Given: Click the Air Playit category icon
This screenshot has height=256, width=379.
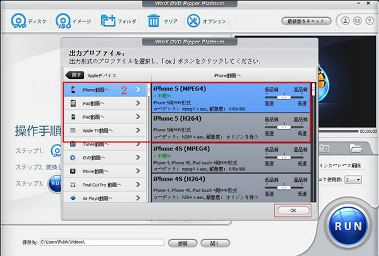Looking at the screenshot, I should click(x=73, y=198).
